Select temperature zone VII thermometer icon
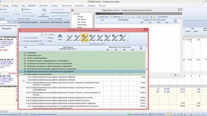207x116 pixels. point(115,38)
